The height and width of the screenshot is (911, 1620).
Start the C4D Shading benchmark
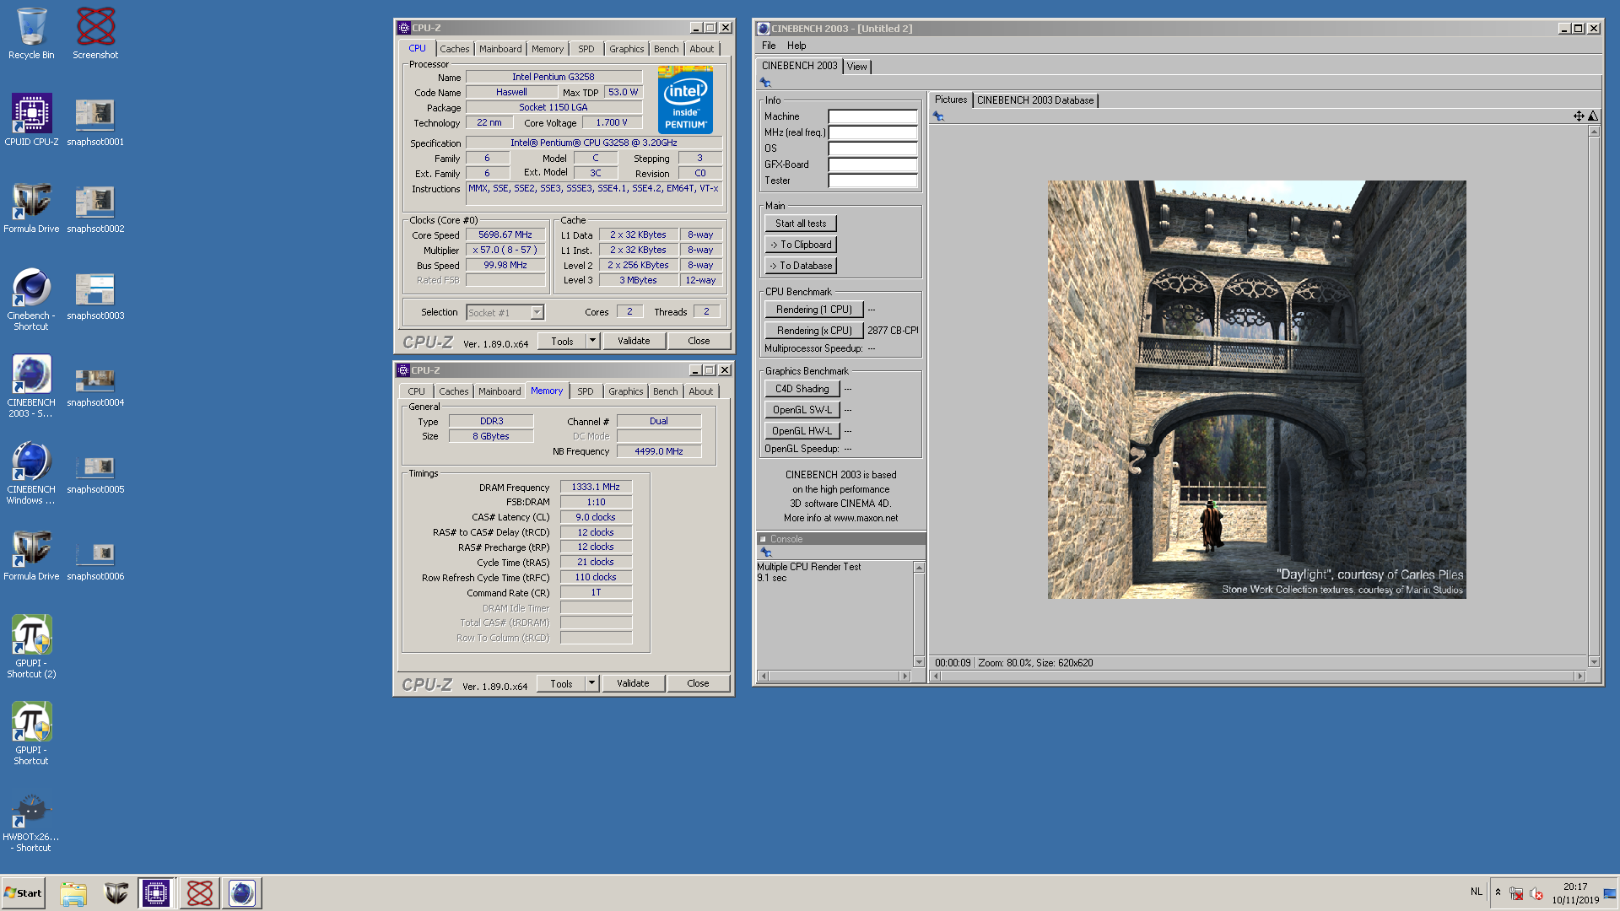[x=802, y=389]
